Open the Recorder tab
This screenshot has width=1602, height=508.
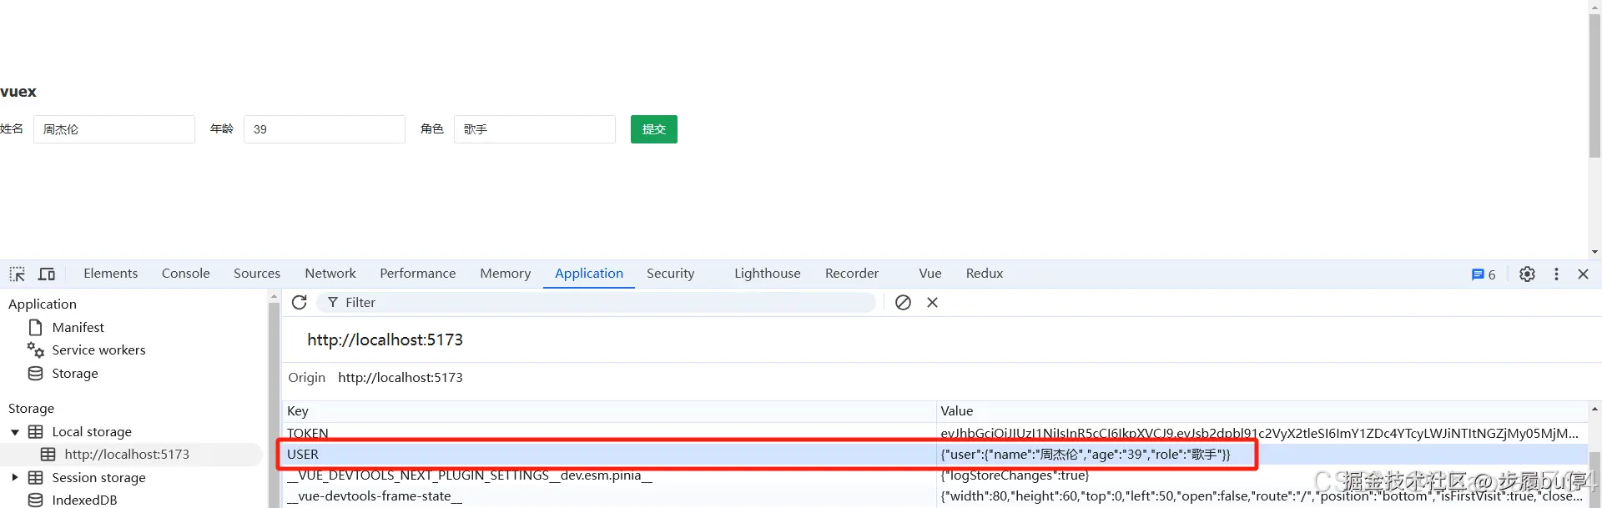(851, 274)
